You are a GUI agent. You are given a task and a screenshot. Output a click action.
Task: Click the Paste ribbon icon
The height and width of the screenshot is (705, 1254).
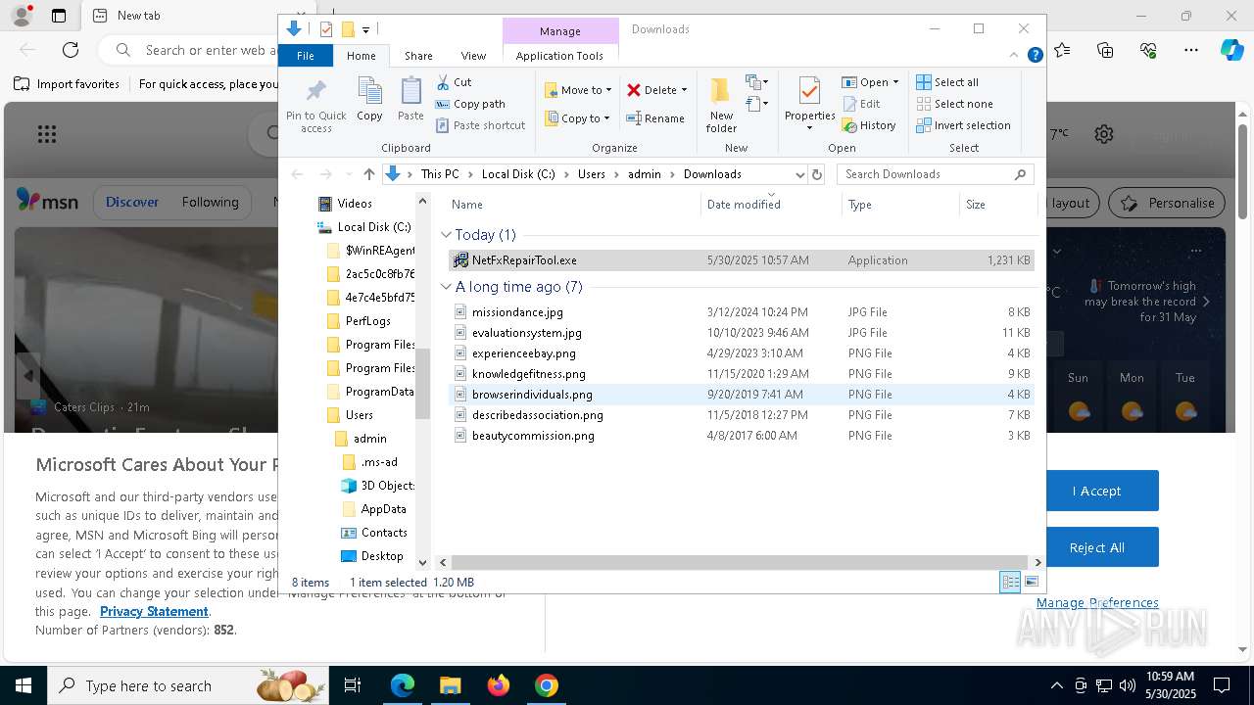(x=410, y=100)
